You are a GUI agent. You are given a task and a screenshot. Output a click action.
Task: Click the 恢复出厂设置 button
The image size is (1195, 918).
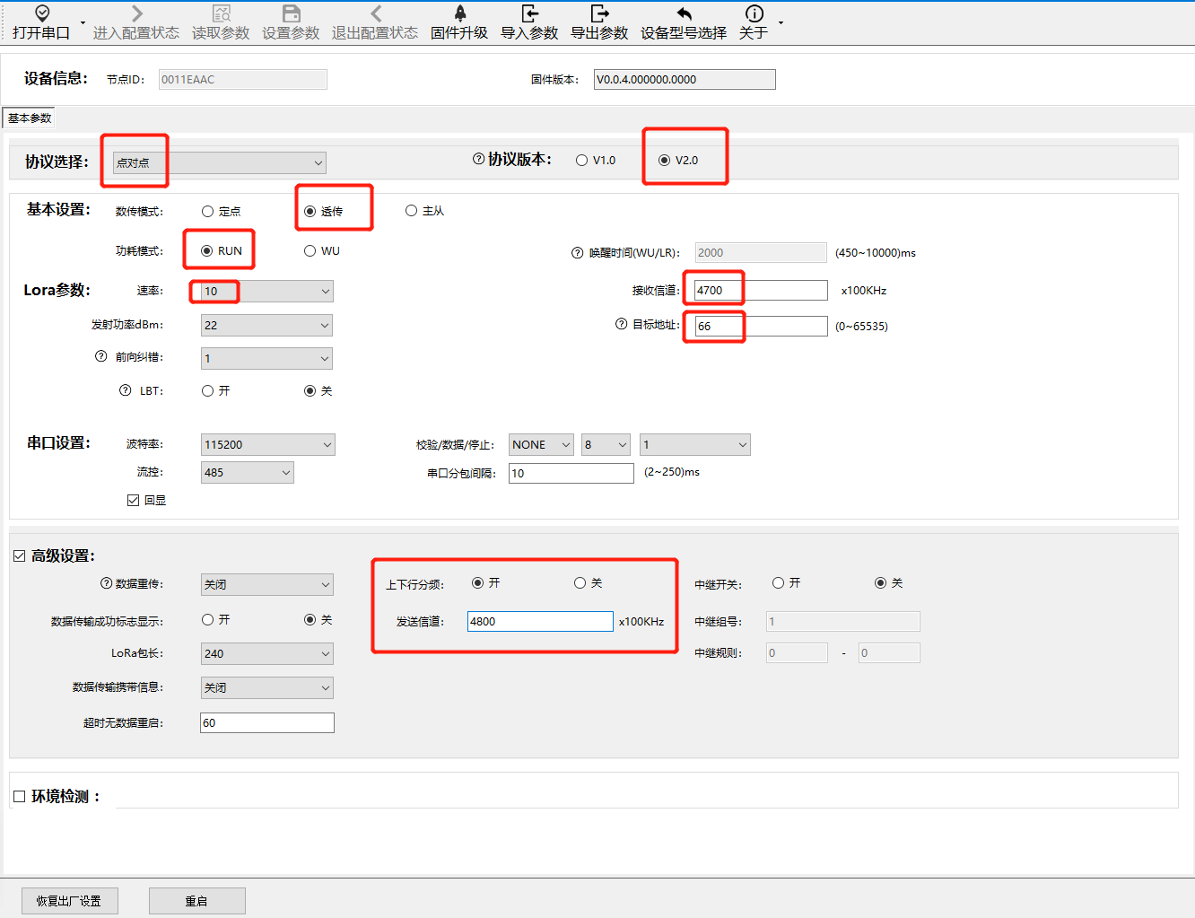[x=69, y=901]
